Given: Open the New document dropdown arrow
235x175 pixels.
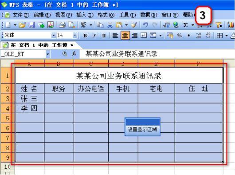Looking at the screenshot, I should [15, 25].
